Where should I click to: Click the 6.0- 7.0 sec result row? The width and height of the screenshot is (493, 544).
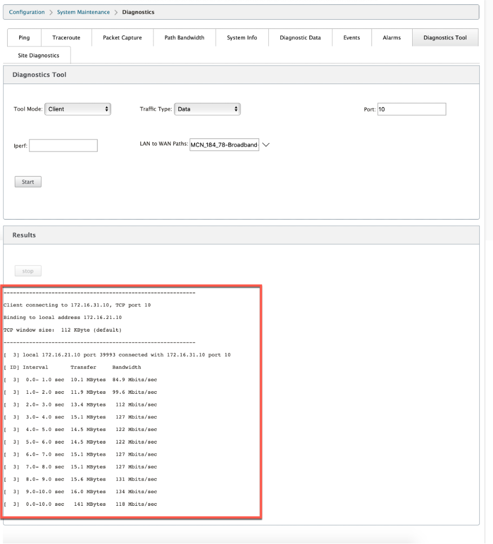80,454
